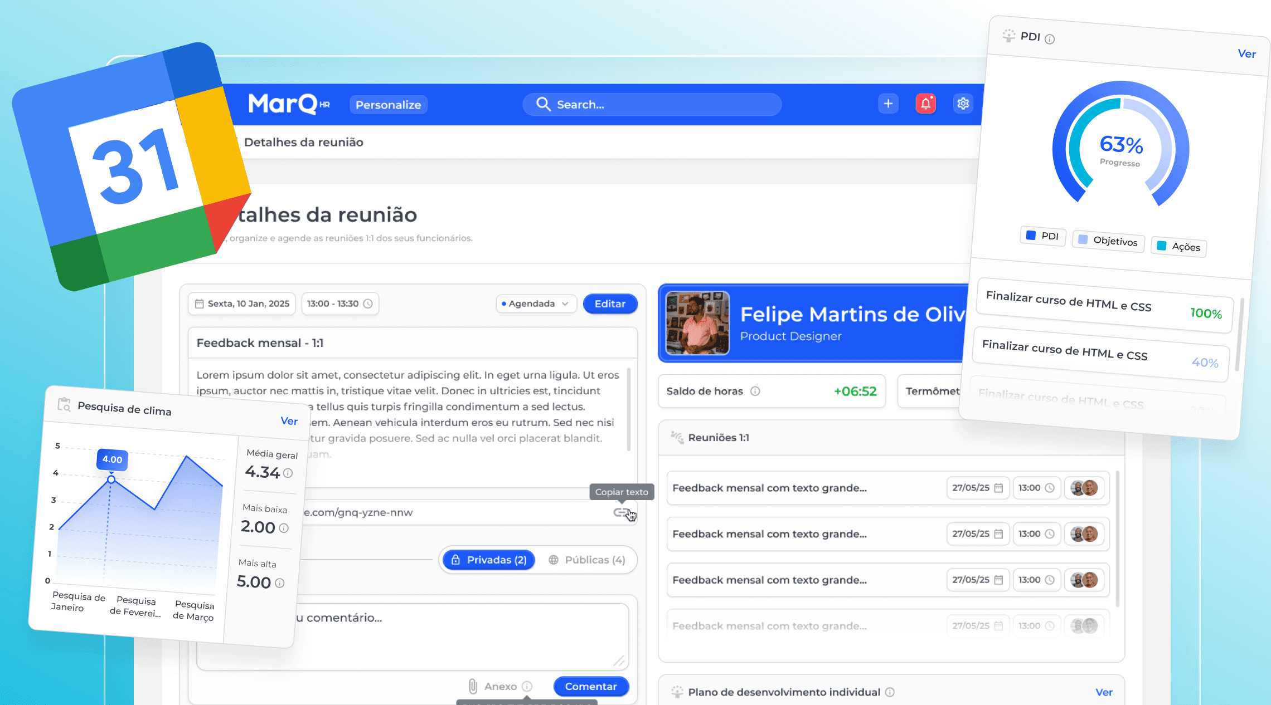Toggle the Ações legend chip
The width and height of the screenshot is (1271, 705).
(x=1178, y=246)
